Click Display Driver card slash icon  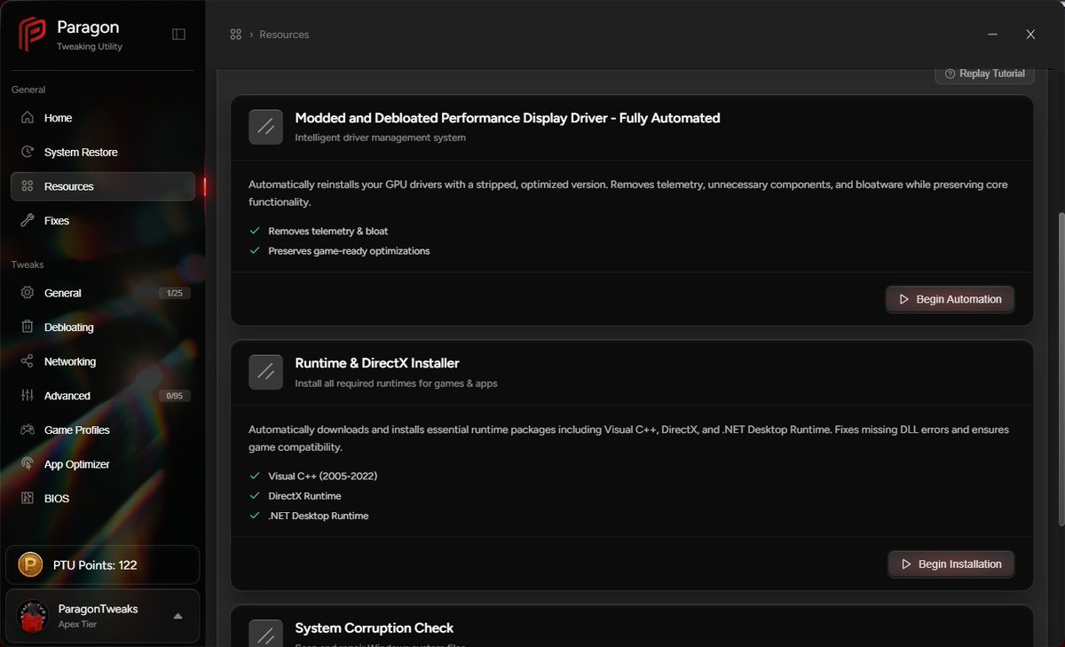point(265,127)
